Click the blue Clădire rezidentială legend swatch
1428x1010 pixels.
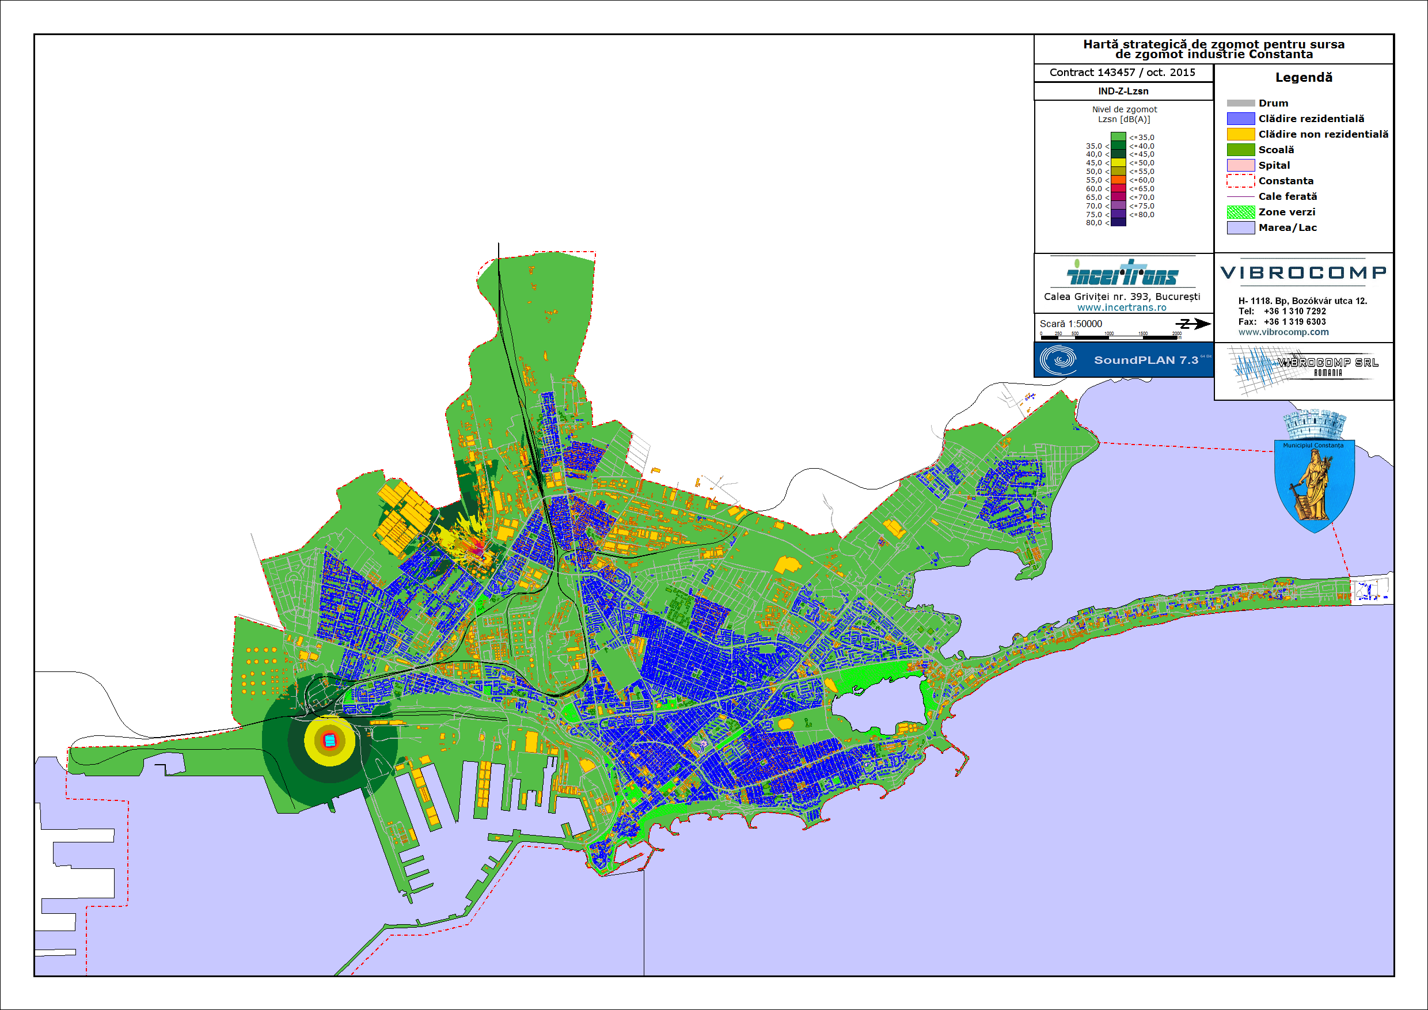point(1240,119)
